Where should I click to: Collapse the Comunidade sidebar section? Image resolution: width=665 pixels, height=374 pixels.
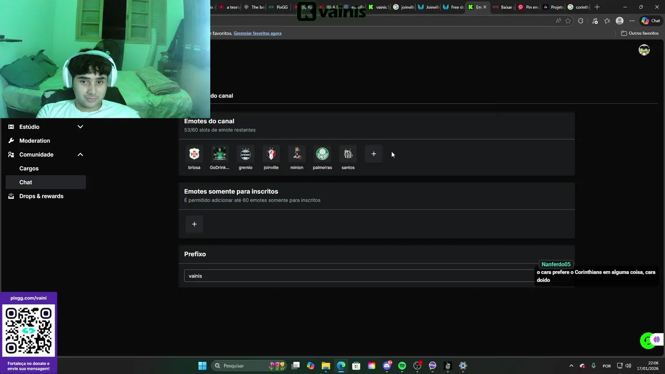click(x=81, y=154)
